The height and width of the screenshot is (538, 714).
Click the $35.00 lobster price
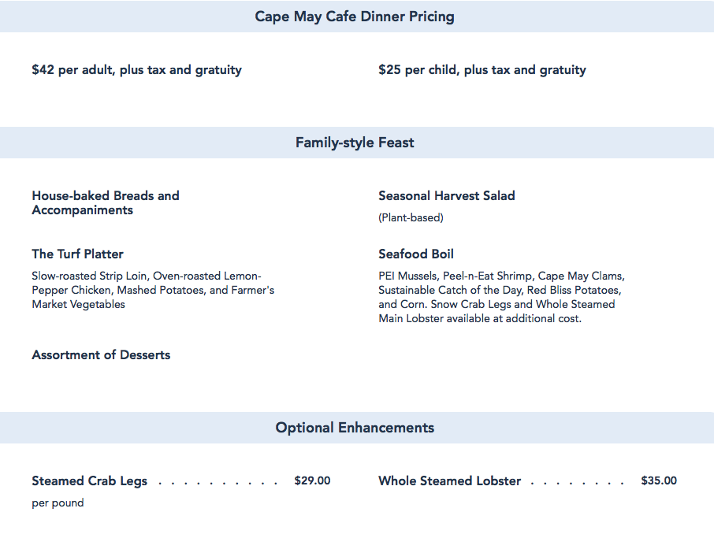pyautogui.click(x=659, y=480)
